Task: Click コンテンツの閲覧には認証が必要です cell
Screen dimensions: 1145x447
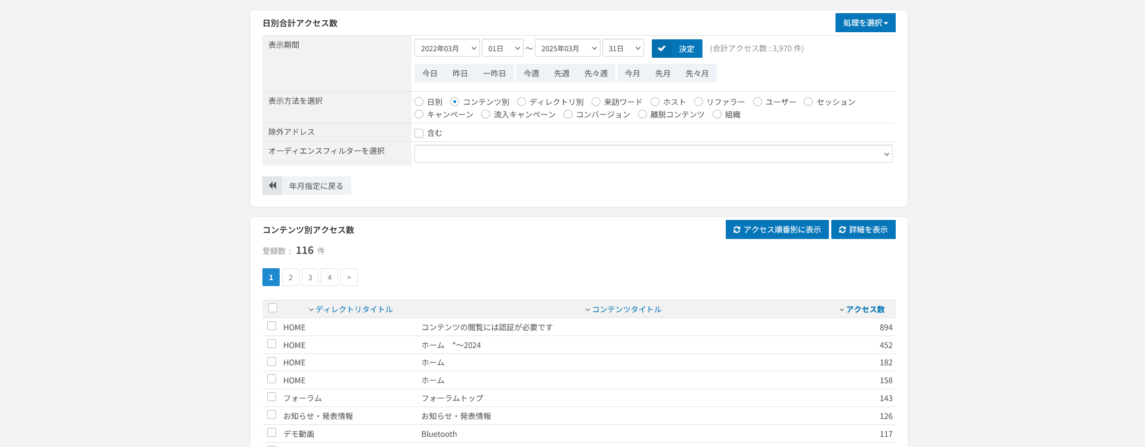Action: [487, 328]
